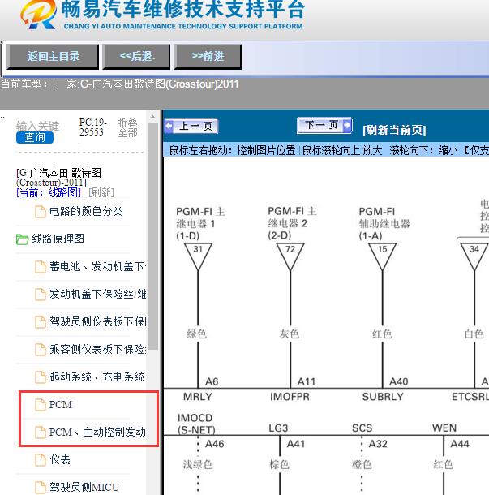Open 发动机盖下保险丝 entry
The height and width of the screenshot is (495, 489).
(97, 295)
